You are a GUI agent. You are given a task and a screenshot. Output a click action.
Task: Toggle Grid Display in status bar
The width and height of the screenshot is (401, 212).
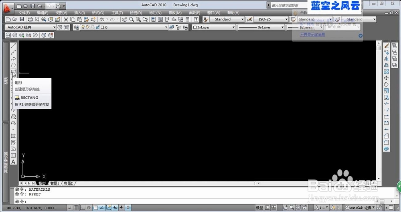76,208
